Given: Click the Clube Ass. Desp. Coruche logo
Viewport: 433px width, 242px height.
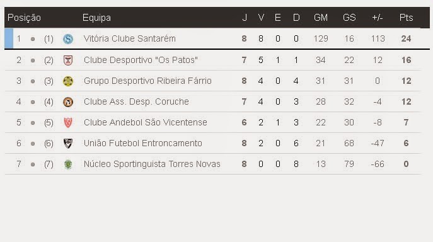Looking at the screenshot, I should pyautogui.click(x=68, y=102).
